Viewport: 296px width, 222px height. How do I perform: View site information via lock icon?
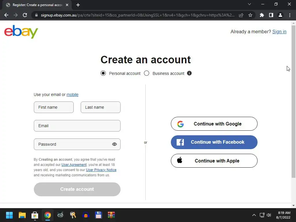36,15
